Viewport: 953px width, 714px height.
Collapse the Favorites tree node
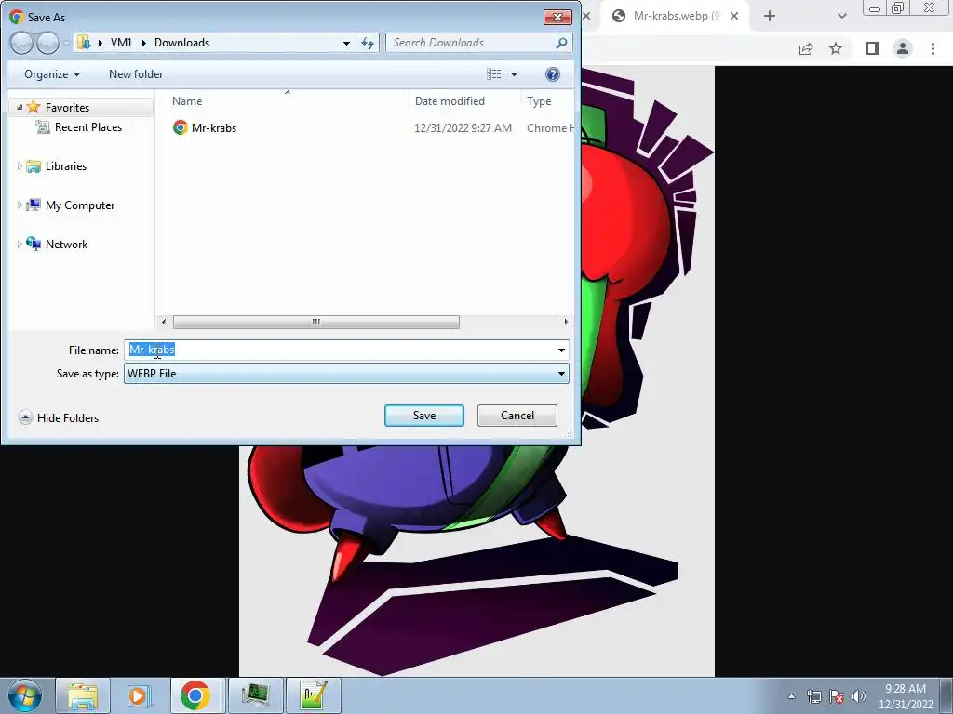click(x=20, y=108)
